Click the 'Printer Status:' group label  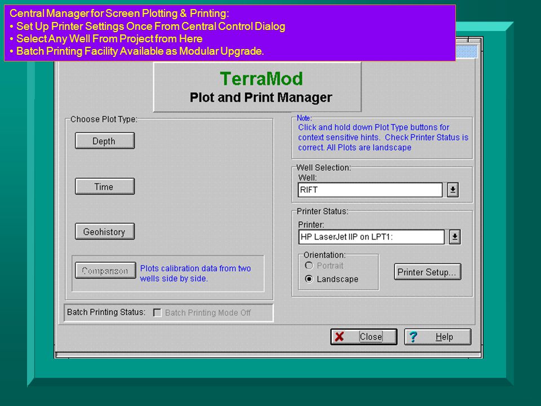point(322,211)
